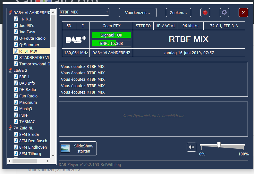Image resolution: width=254 pixels, height=174 pixels.
Task: Select the 7A Zuid NL ensemble
Action: [23, 128]
